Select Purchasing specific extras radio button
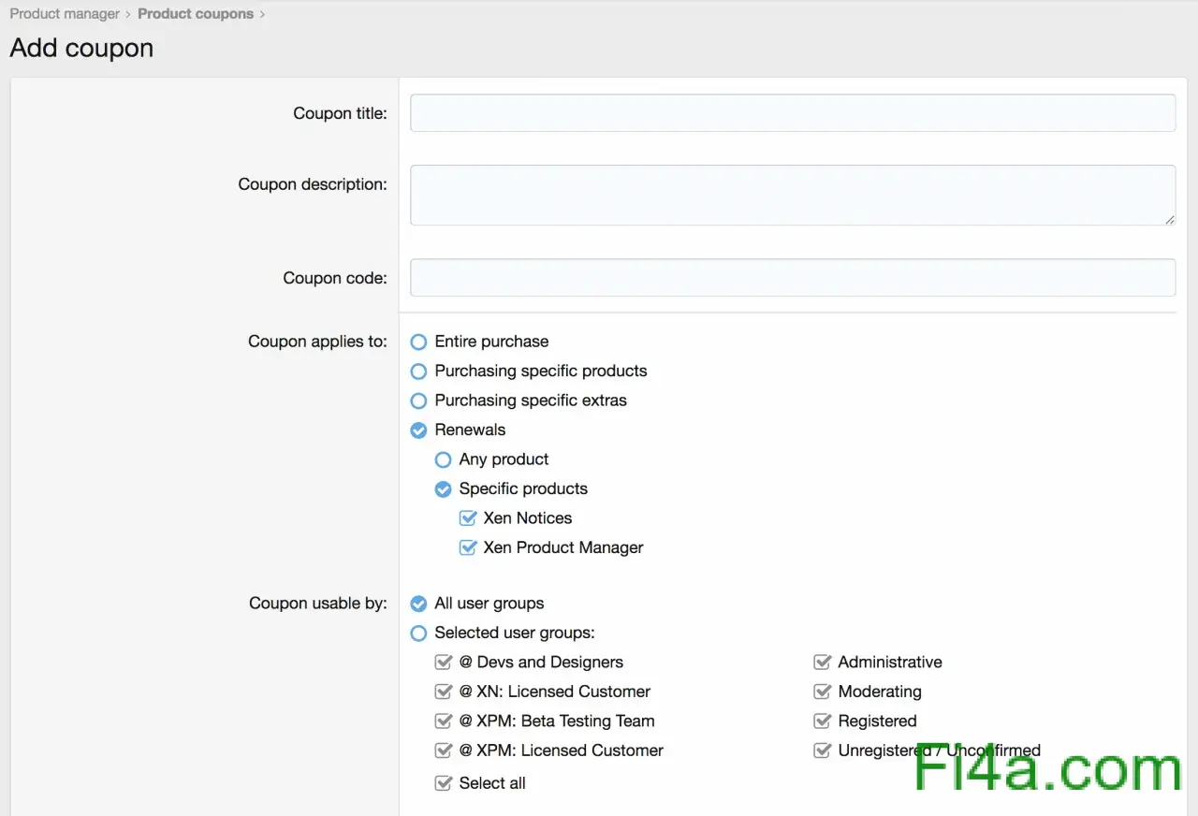This screenshot has width=1198, height=816. click(419, 401)
